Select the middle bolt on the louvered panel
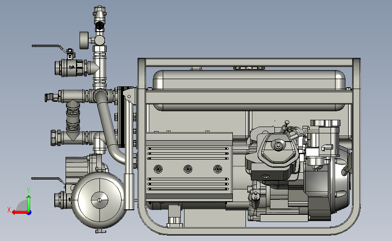Viewport: 392px width, 241px height. pyautogui.click(x=188, y=169)
